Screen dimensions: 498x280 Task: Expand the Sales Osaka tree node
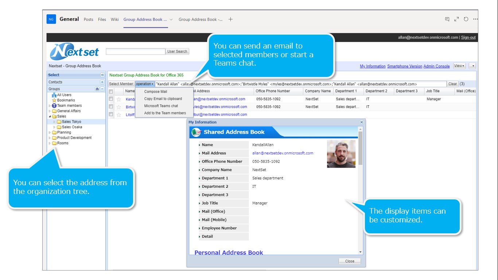coord(55,127)
